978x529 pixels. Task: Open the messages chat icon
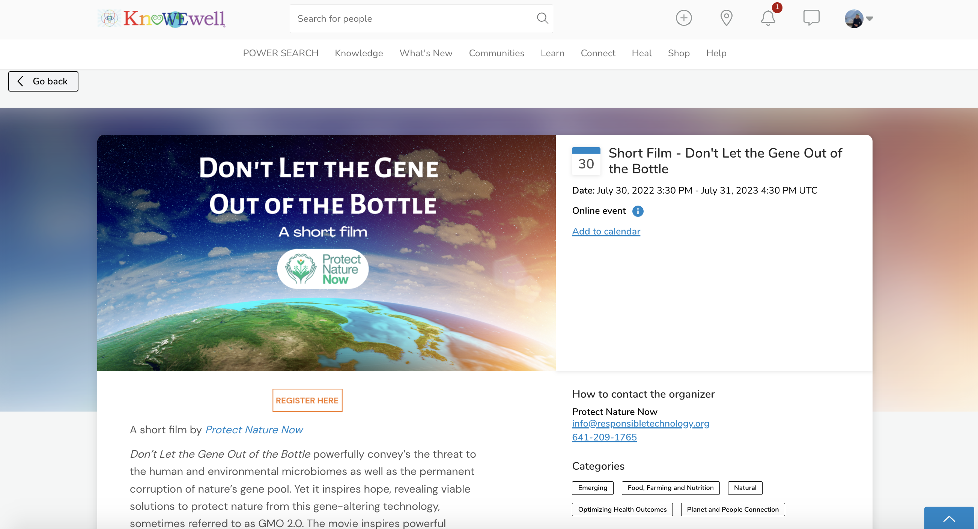tap(811, 18)
